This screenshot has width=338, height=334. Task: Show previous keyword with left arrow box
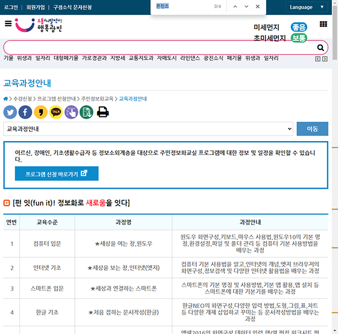pyautogui.click(x=317, y=59)
